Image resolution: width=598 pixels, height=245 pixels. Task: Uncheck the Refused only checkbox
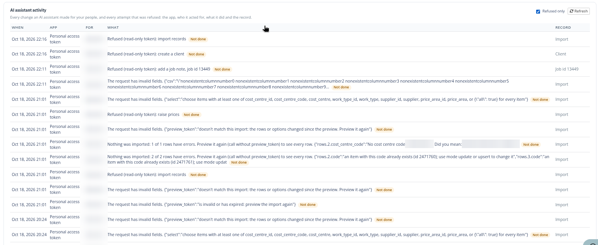(538, 11)
